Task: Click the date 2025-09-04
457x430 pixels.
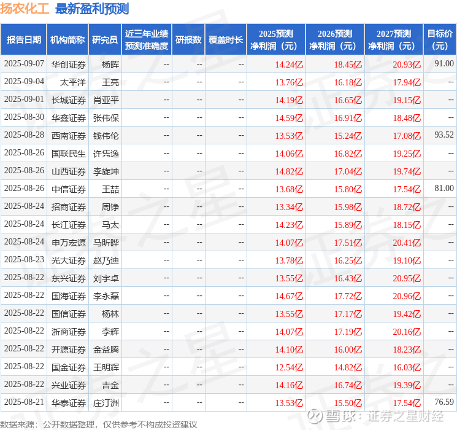Action: (24, 82)
